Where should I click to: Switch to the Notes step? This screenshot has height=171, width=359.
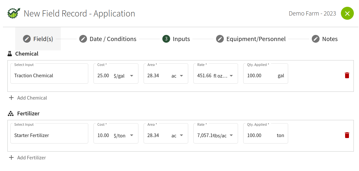[325, 39]
